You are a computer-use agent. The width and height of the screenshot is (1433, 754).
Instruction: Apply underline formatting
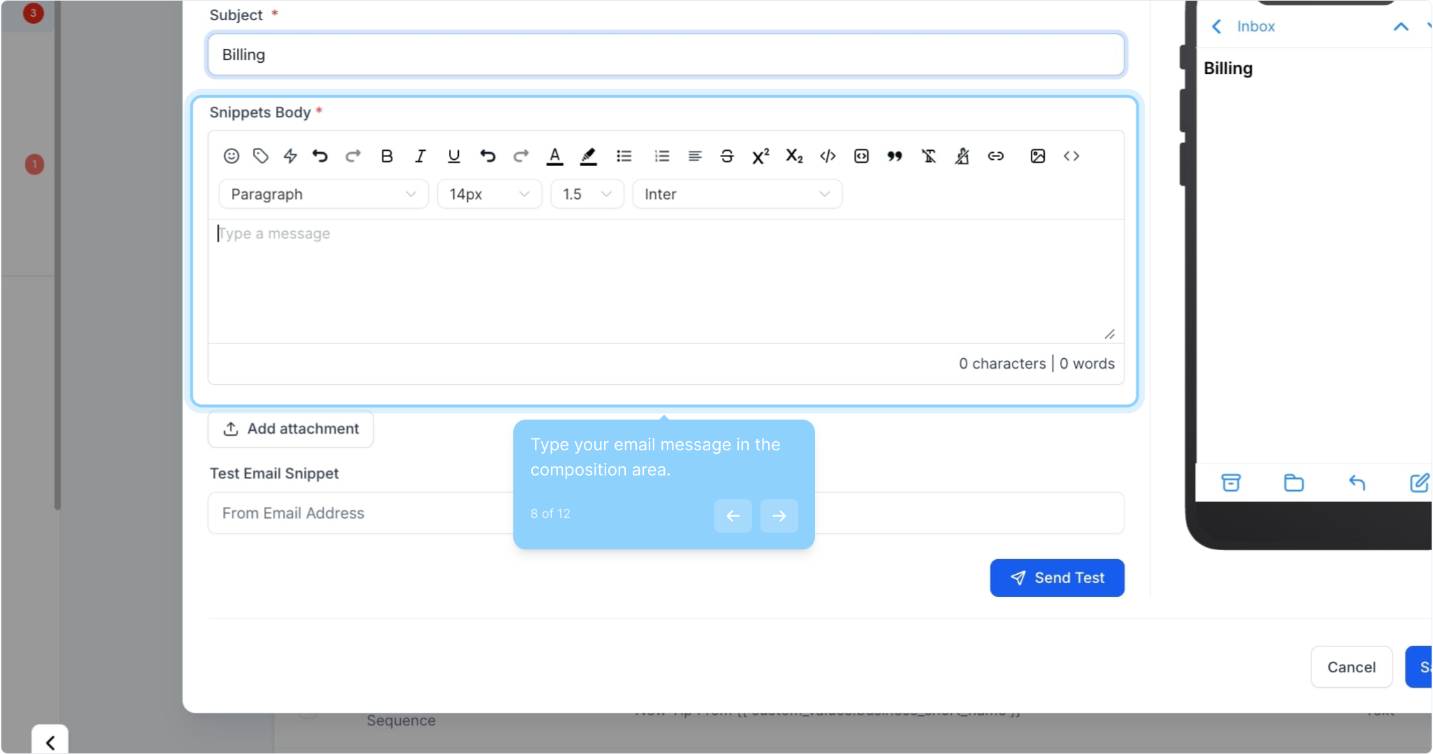click(x=453, y=156)
